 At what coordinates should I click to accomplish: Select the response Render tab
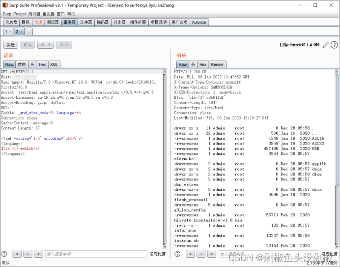(x=217, y=64)
